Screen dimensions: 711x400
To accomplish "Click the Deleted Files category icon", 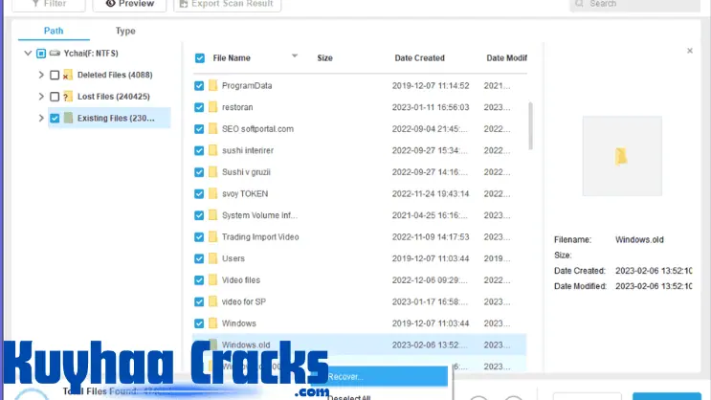I will click(68, 75).
